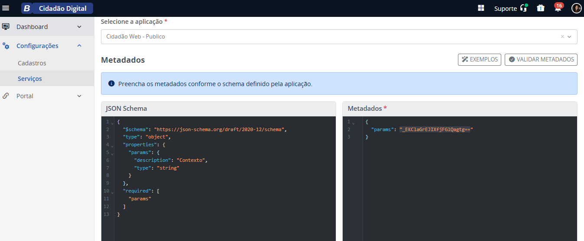Screen dimensions: 584x241
Task: Click the Suporte headset icon
Action: 524,8
